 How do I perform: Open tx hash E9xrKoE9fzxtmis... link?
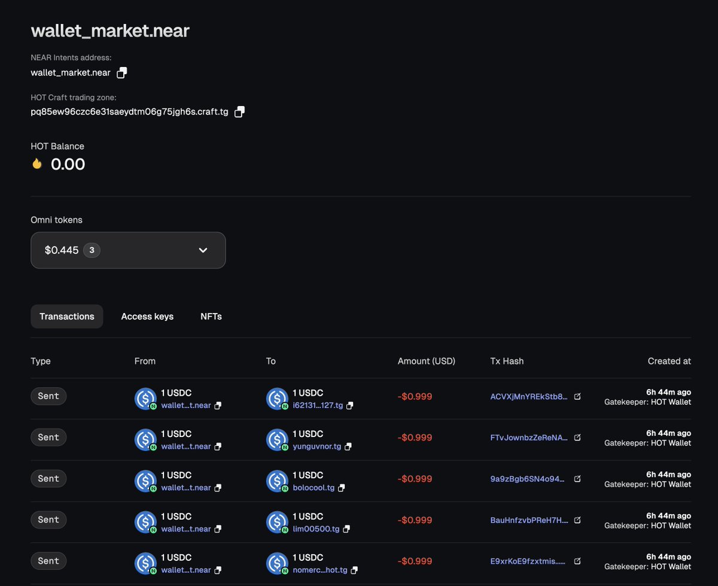coord(528,561)
